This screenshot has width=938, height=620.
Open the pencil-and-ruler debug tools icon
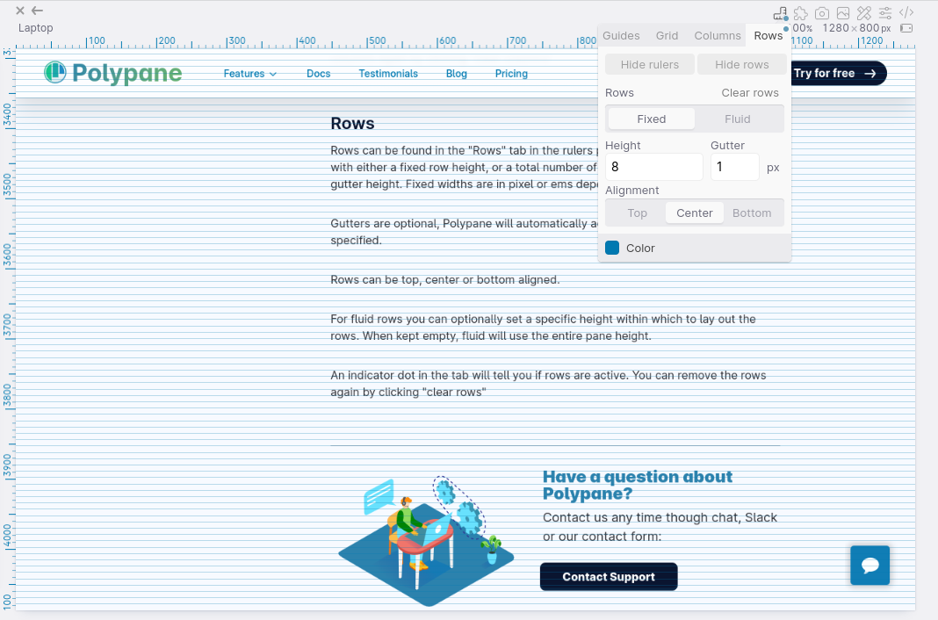[864, 12]
